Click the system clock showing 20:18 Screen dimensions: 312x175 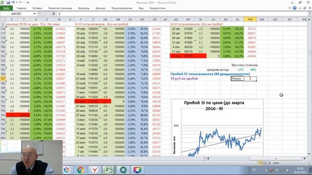pos(300,170)
